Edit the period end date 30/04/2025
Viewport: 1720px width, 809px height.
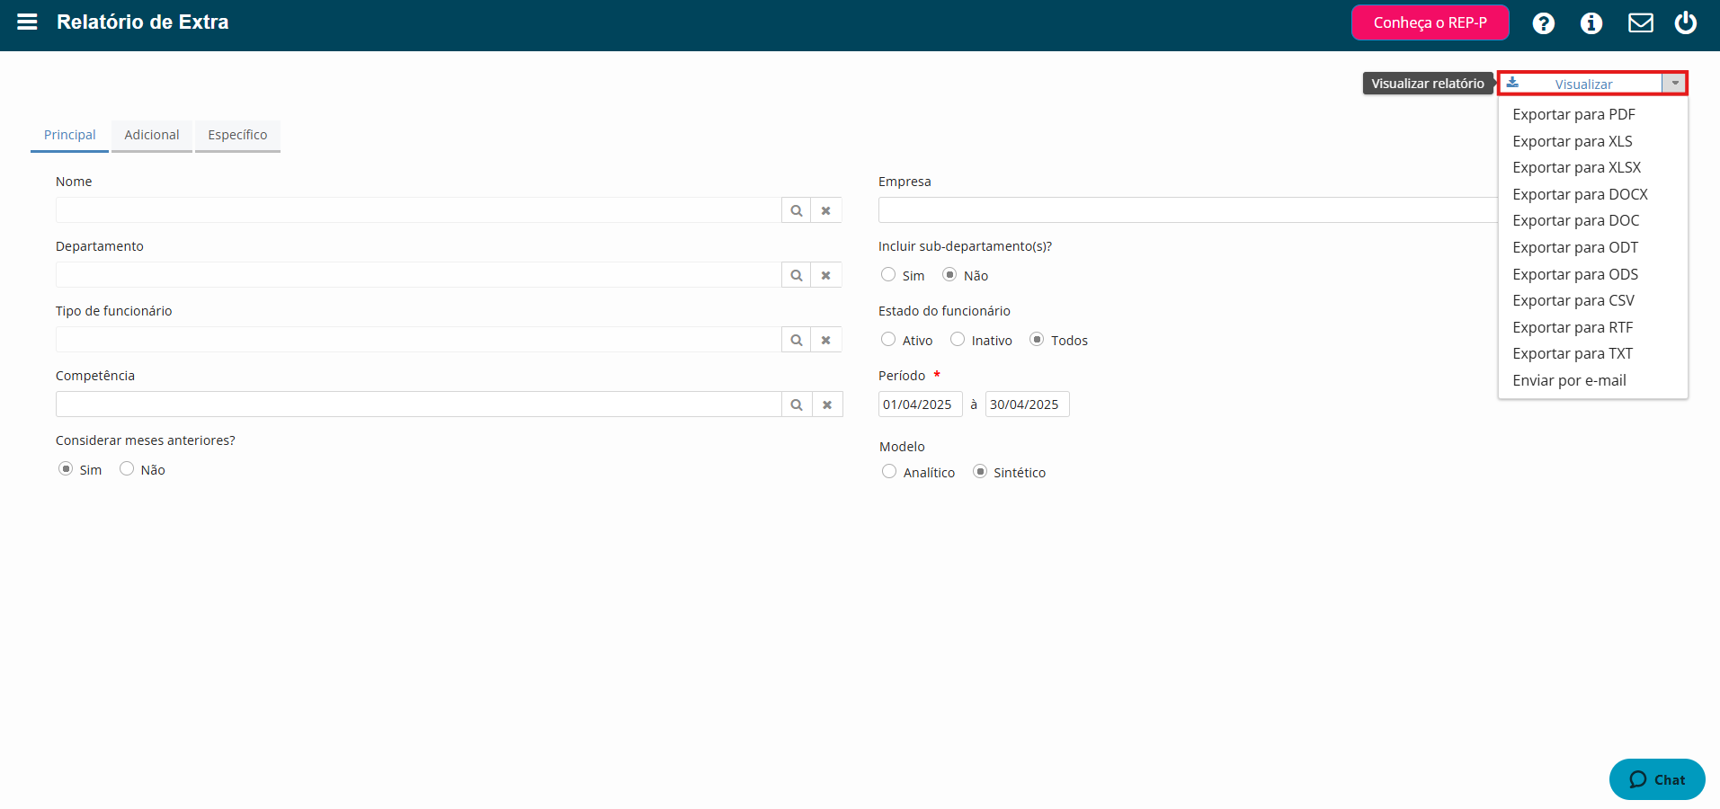pos(1027,404)
